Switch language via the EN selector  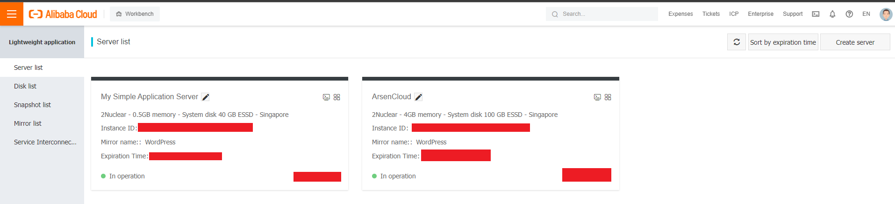(x=866, y=14)
